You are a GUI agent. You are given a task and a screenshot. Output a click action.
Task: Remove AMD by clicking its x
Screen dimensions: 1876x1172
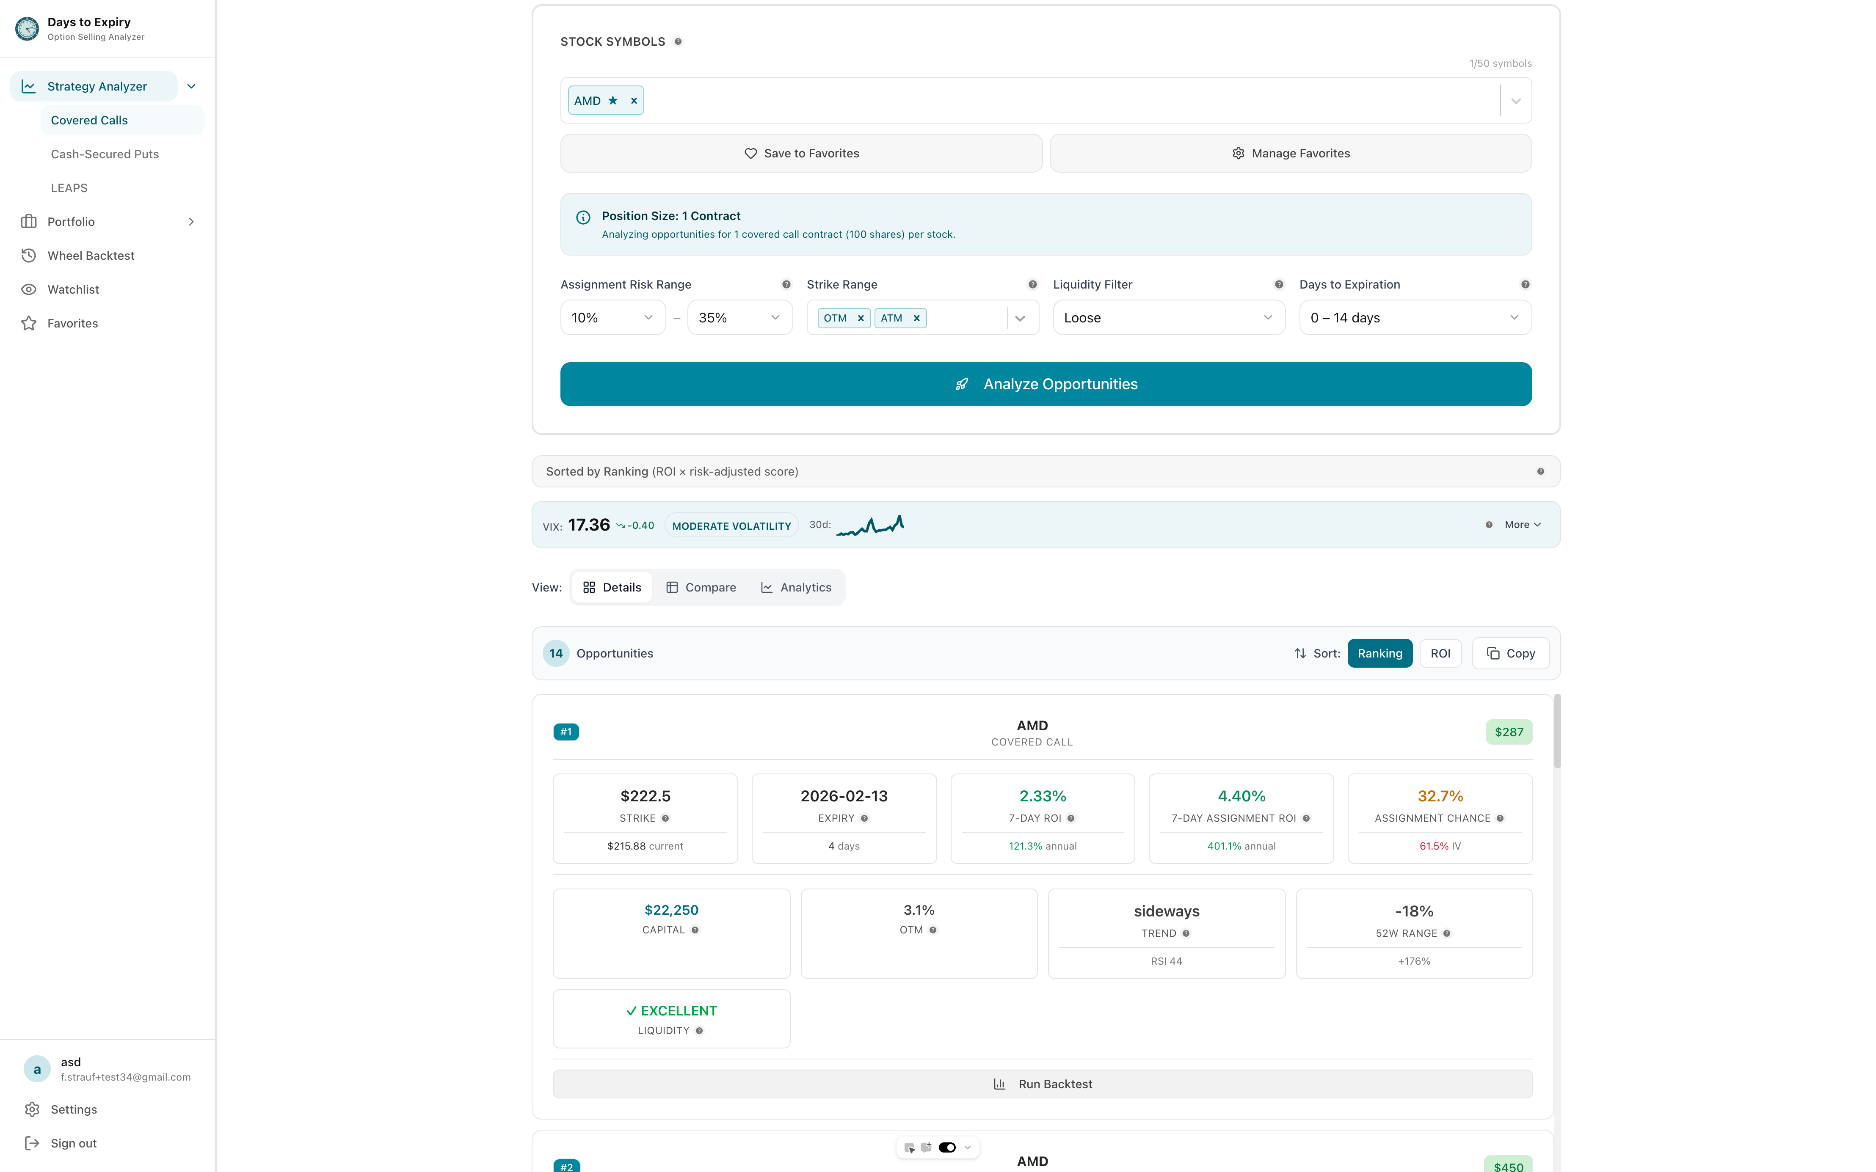pyautogui.click(x=633, y=100)
